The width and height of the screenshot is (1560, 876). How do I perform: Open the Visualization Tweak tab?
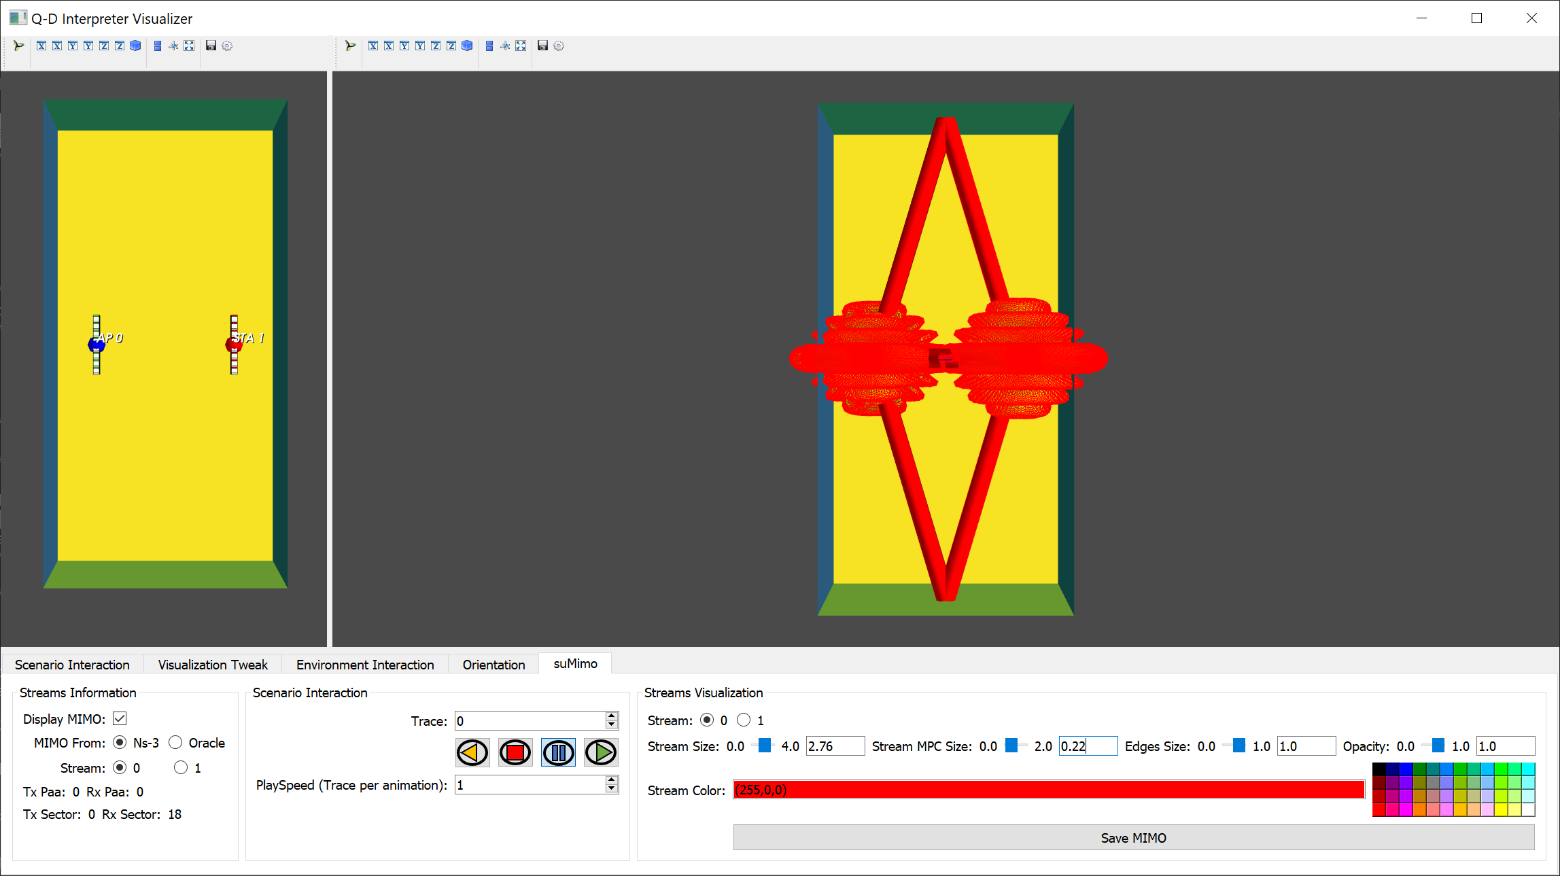coord(213,664)
